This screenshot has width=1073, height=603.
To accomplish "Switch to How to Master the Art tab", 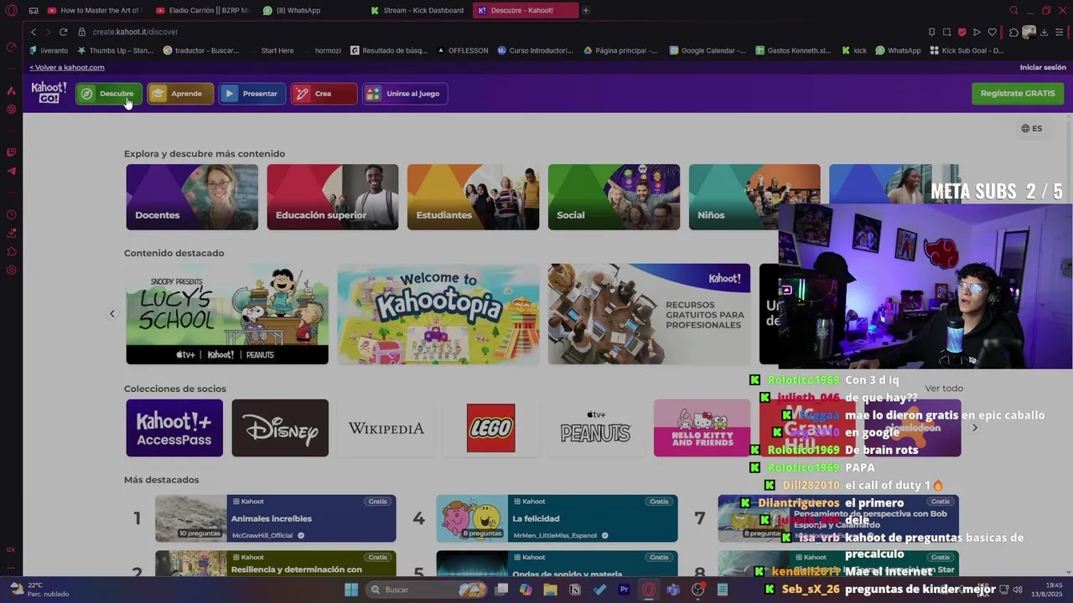I will coord(94,10).
